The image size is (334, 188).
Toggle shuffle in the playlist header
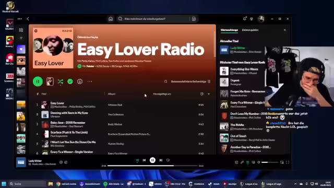(61, 81)
